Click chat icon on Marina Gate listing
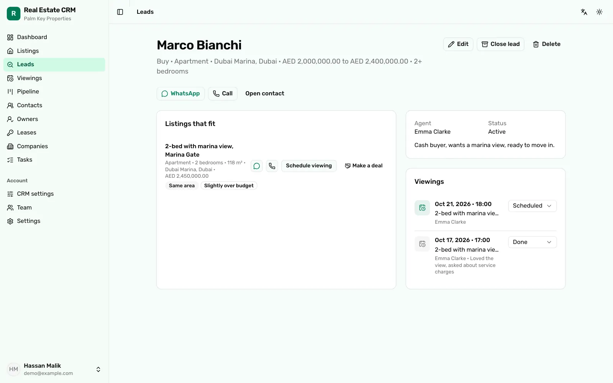 tap(257, 166)
